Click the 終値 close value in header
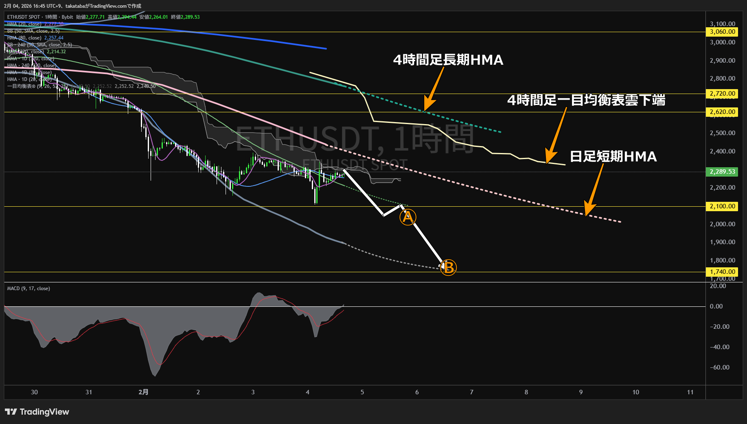Image resolution: width=747 pixels, height=424 pixels. click(x=190, y=17)
